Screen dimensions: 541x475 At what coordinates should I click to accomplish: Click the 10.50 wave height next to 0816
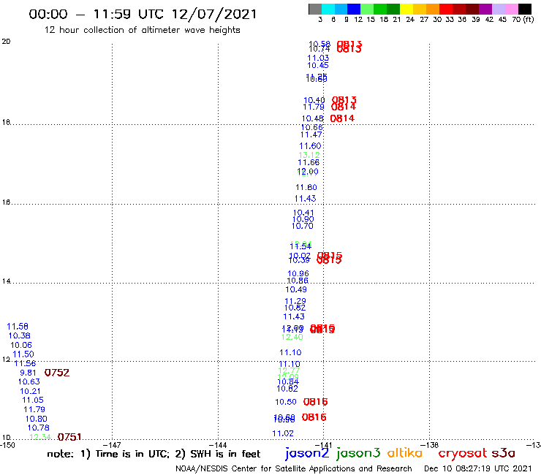286,402
